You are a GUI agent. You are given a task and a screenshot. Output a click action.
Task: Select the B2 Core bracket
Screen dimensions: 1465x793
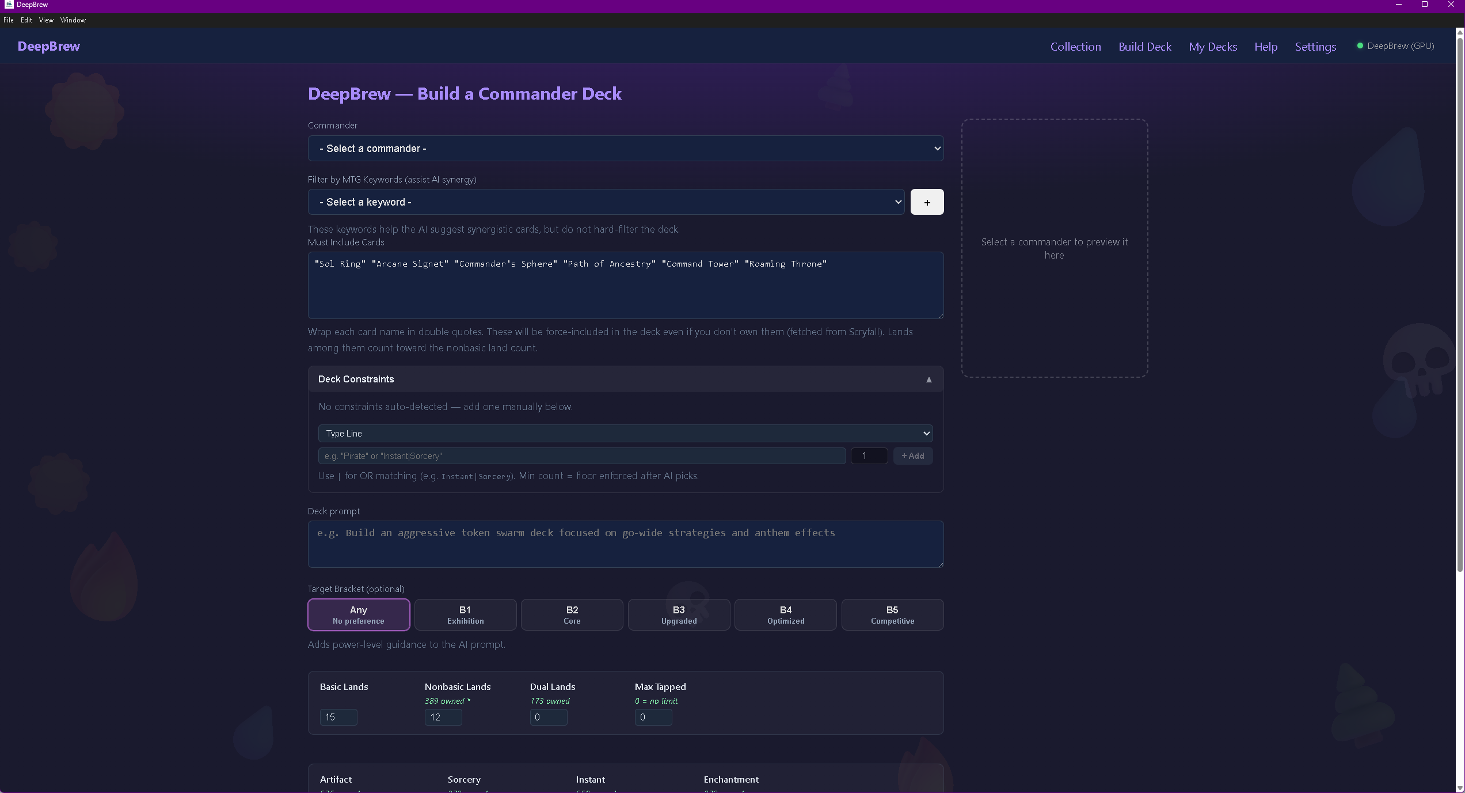coord(572,614)
